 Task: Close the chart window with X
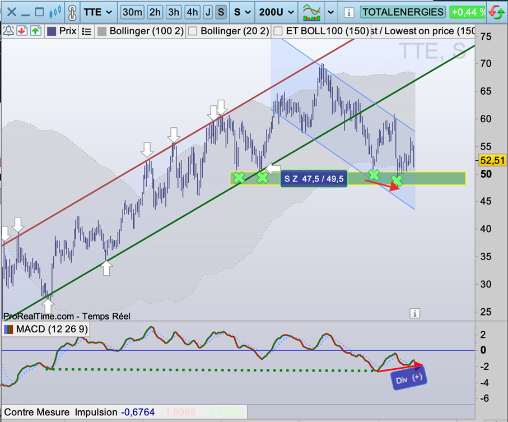point(12,12)
